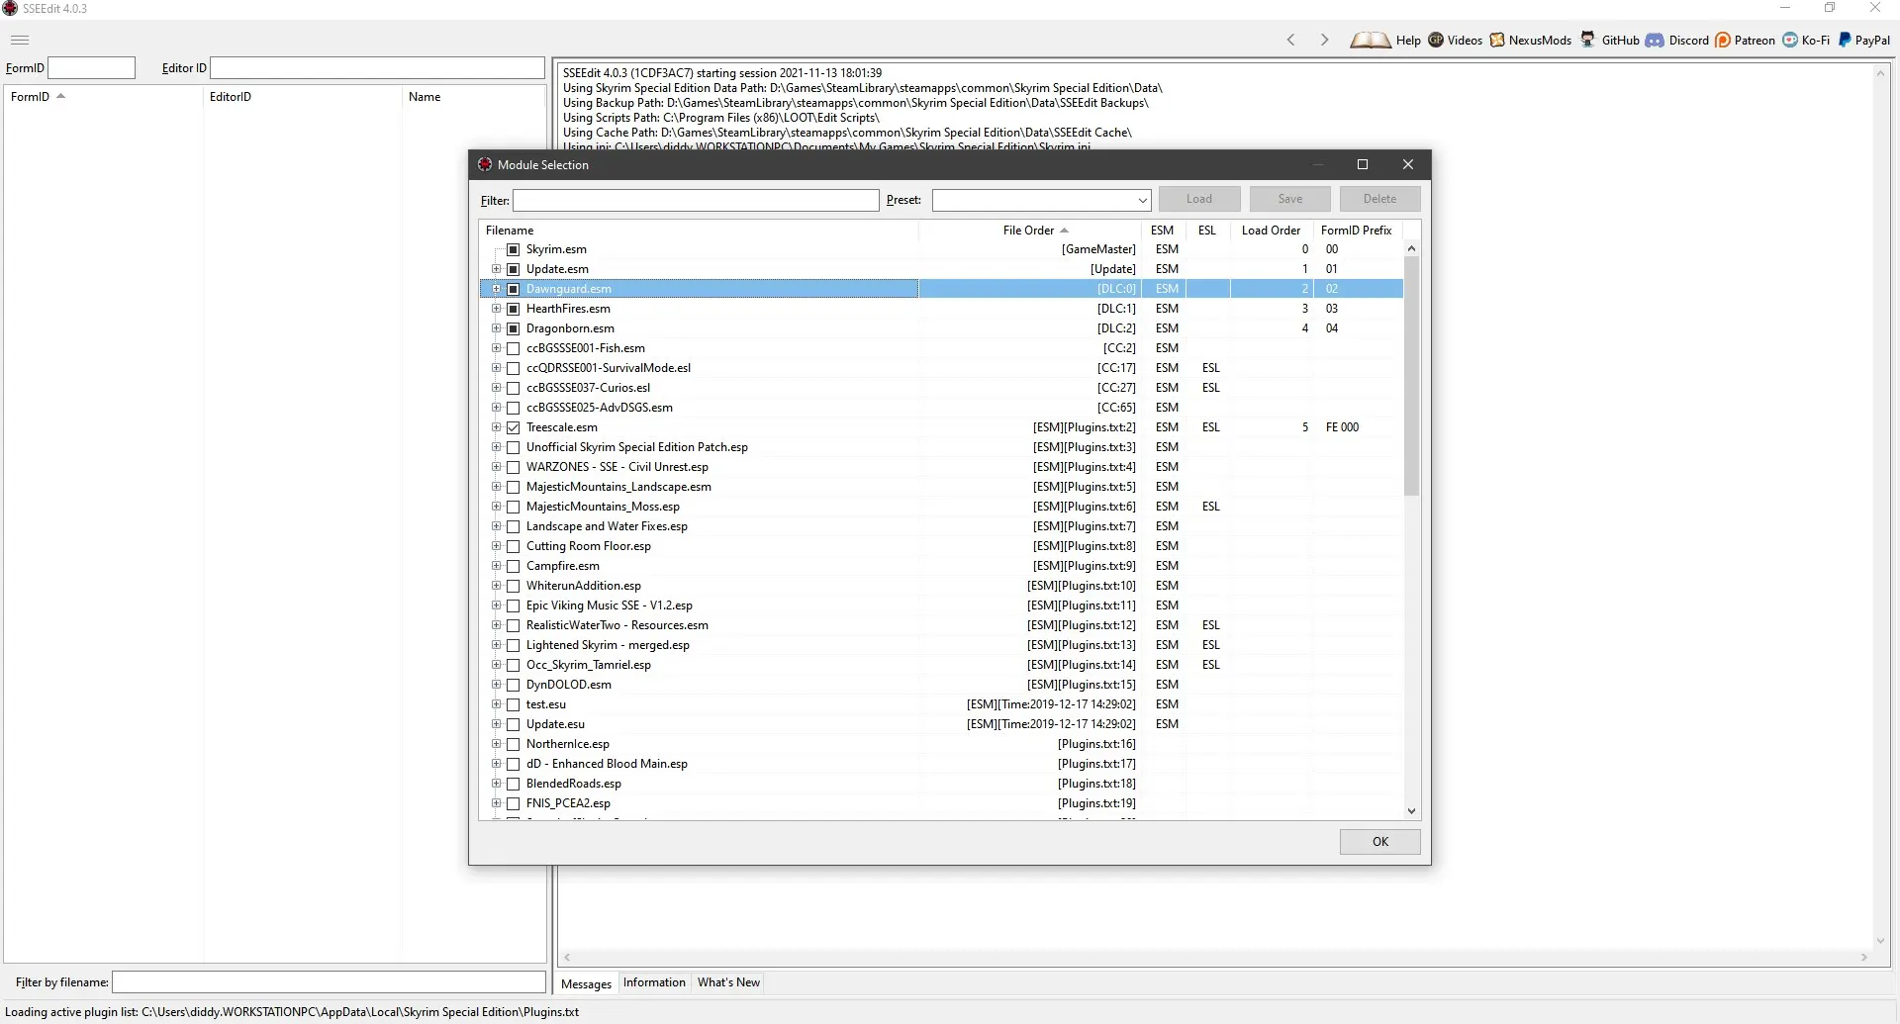The height and width of the screenshot is (1024, 1900).
Task: Open the Help book icon
Action: (x=1370, y=41)
